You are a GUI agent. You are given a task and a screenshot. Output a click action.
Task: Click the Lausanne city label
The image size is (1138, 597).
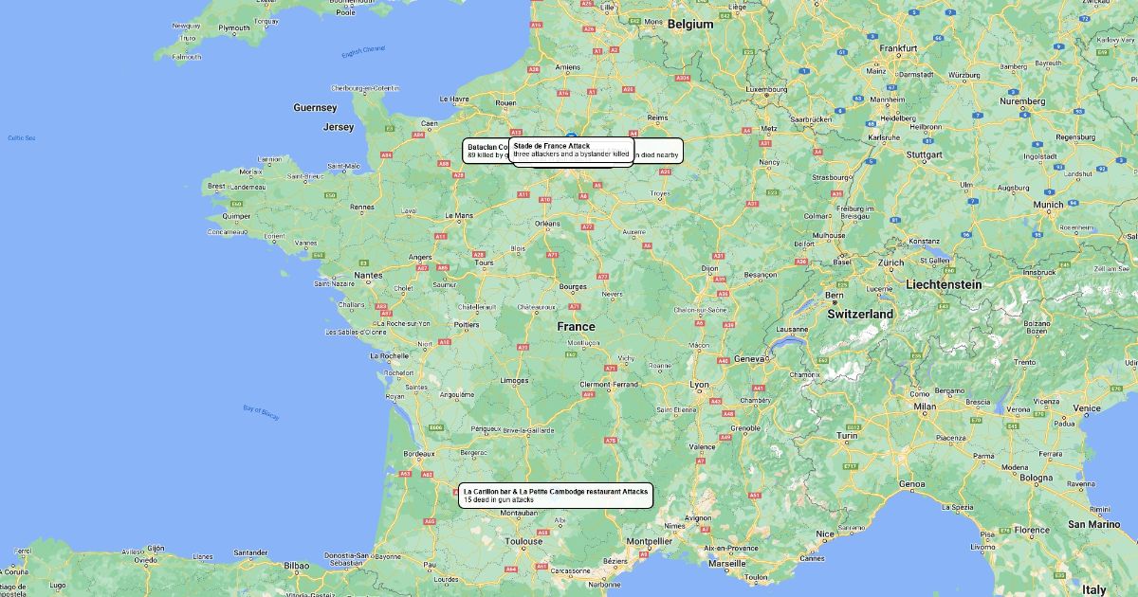pyautogui.click(x=792, y=329)
